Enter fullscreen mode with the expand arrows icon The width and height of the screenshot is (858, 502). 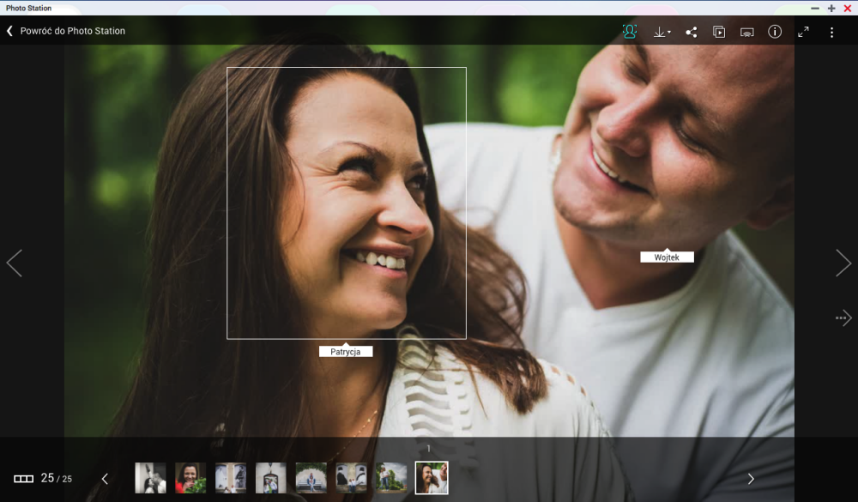coord(803,33)
